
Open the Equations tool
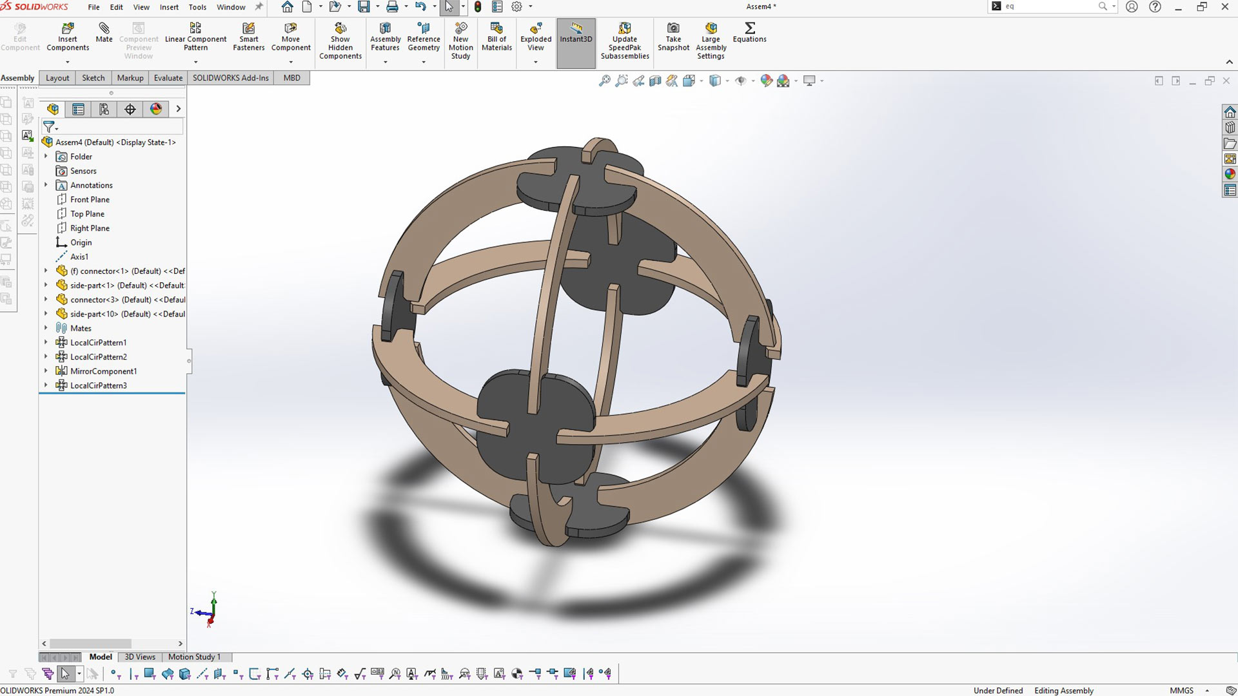tap(749, 34)
